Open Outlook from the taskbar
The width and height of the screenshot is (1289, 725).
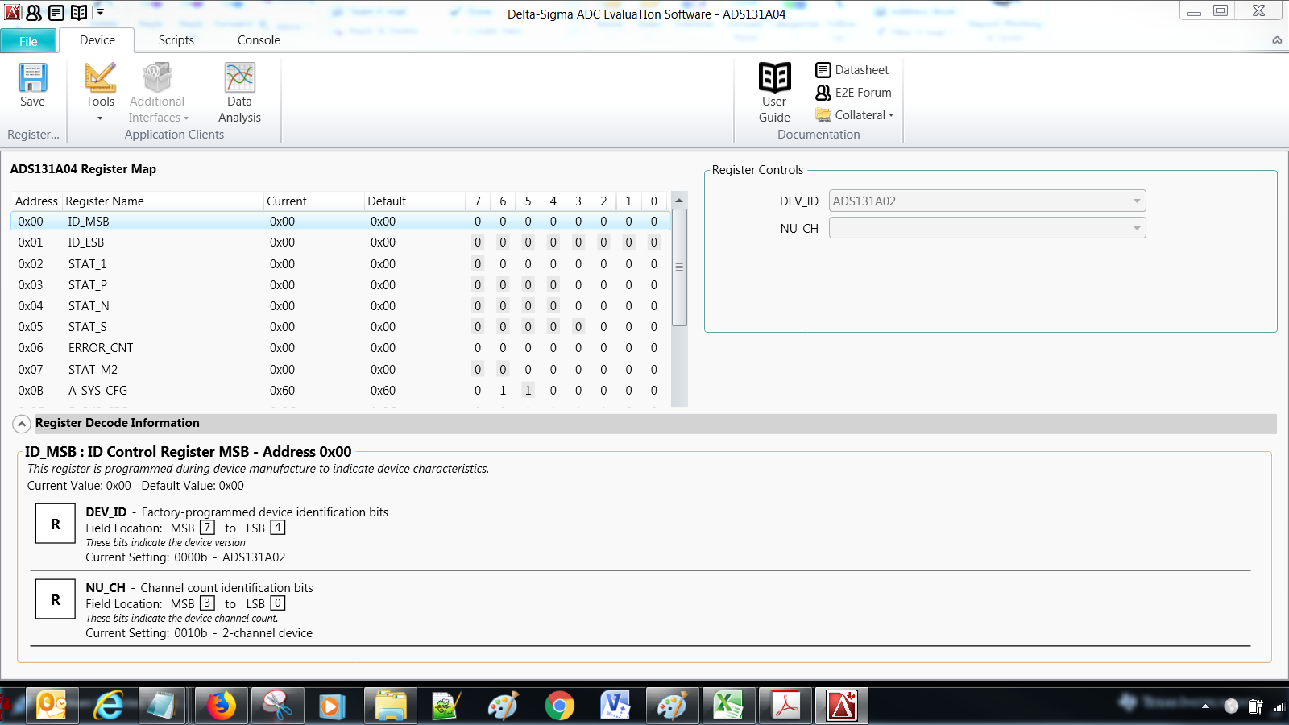pyautogui.click(x=52, y=706)
